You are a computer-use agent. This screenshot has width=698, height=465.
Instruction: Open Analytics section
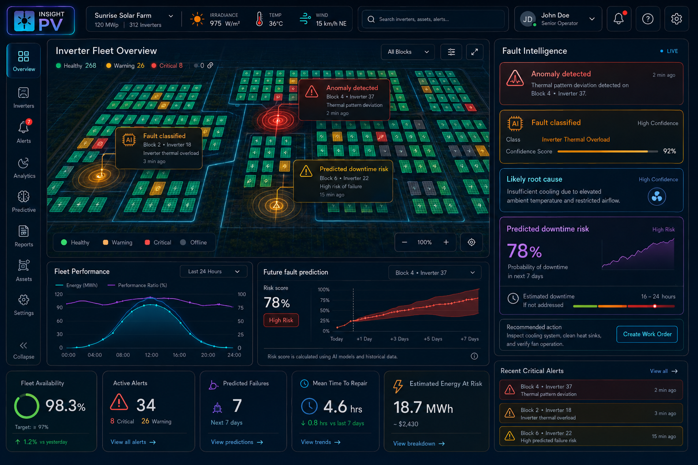pyautogui.click(x=24, y=168)
